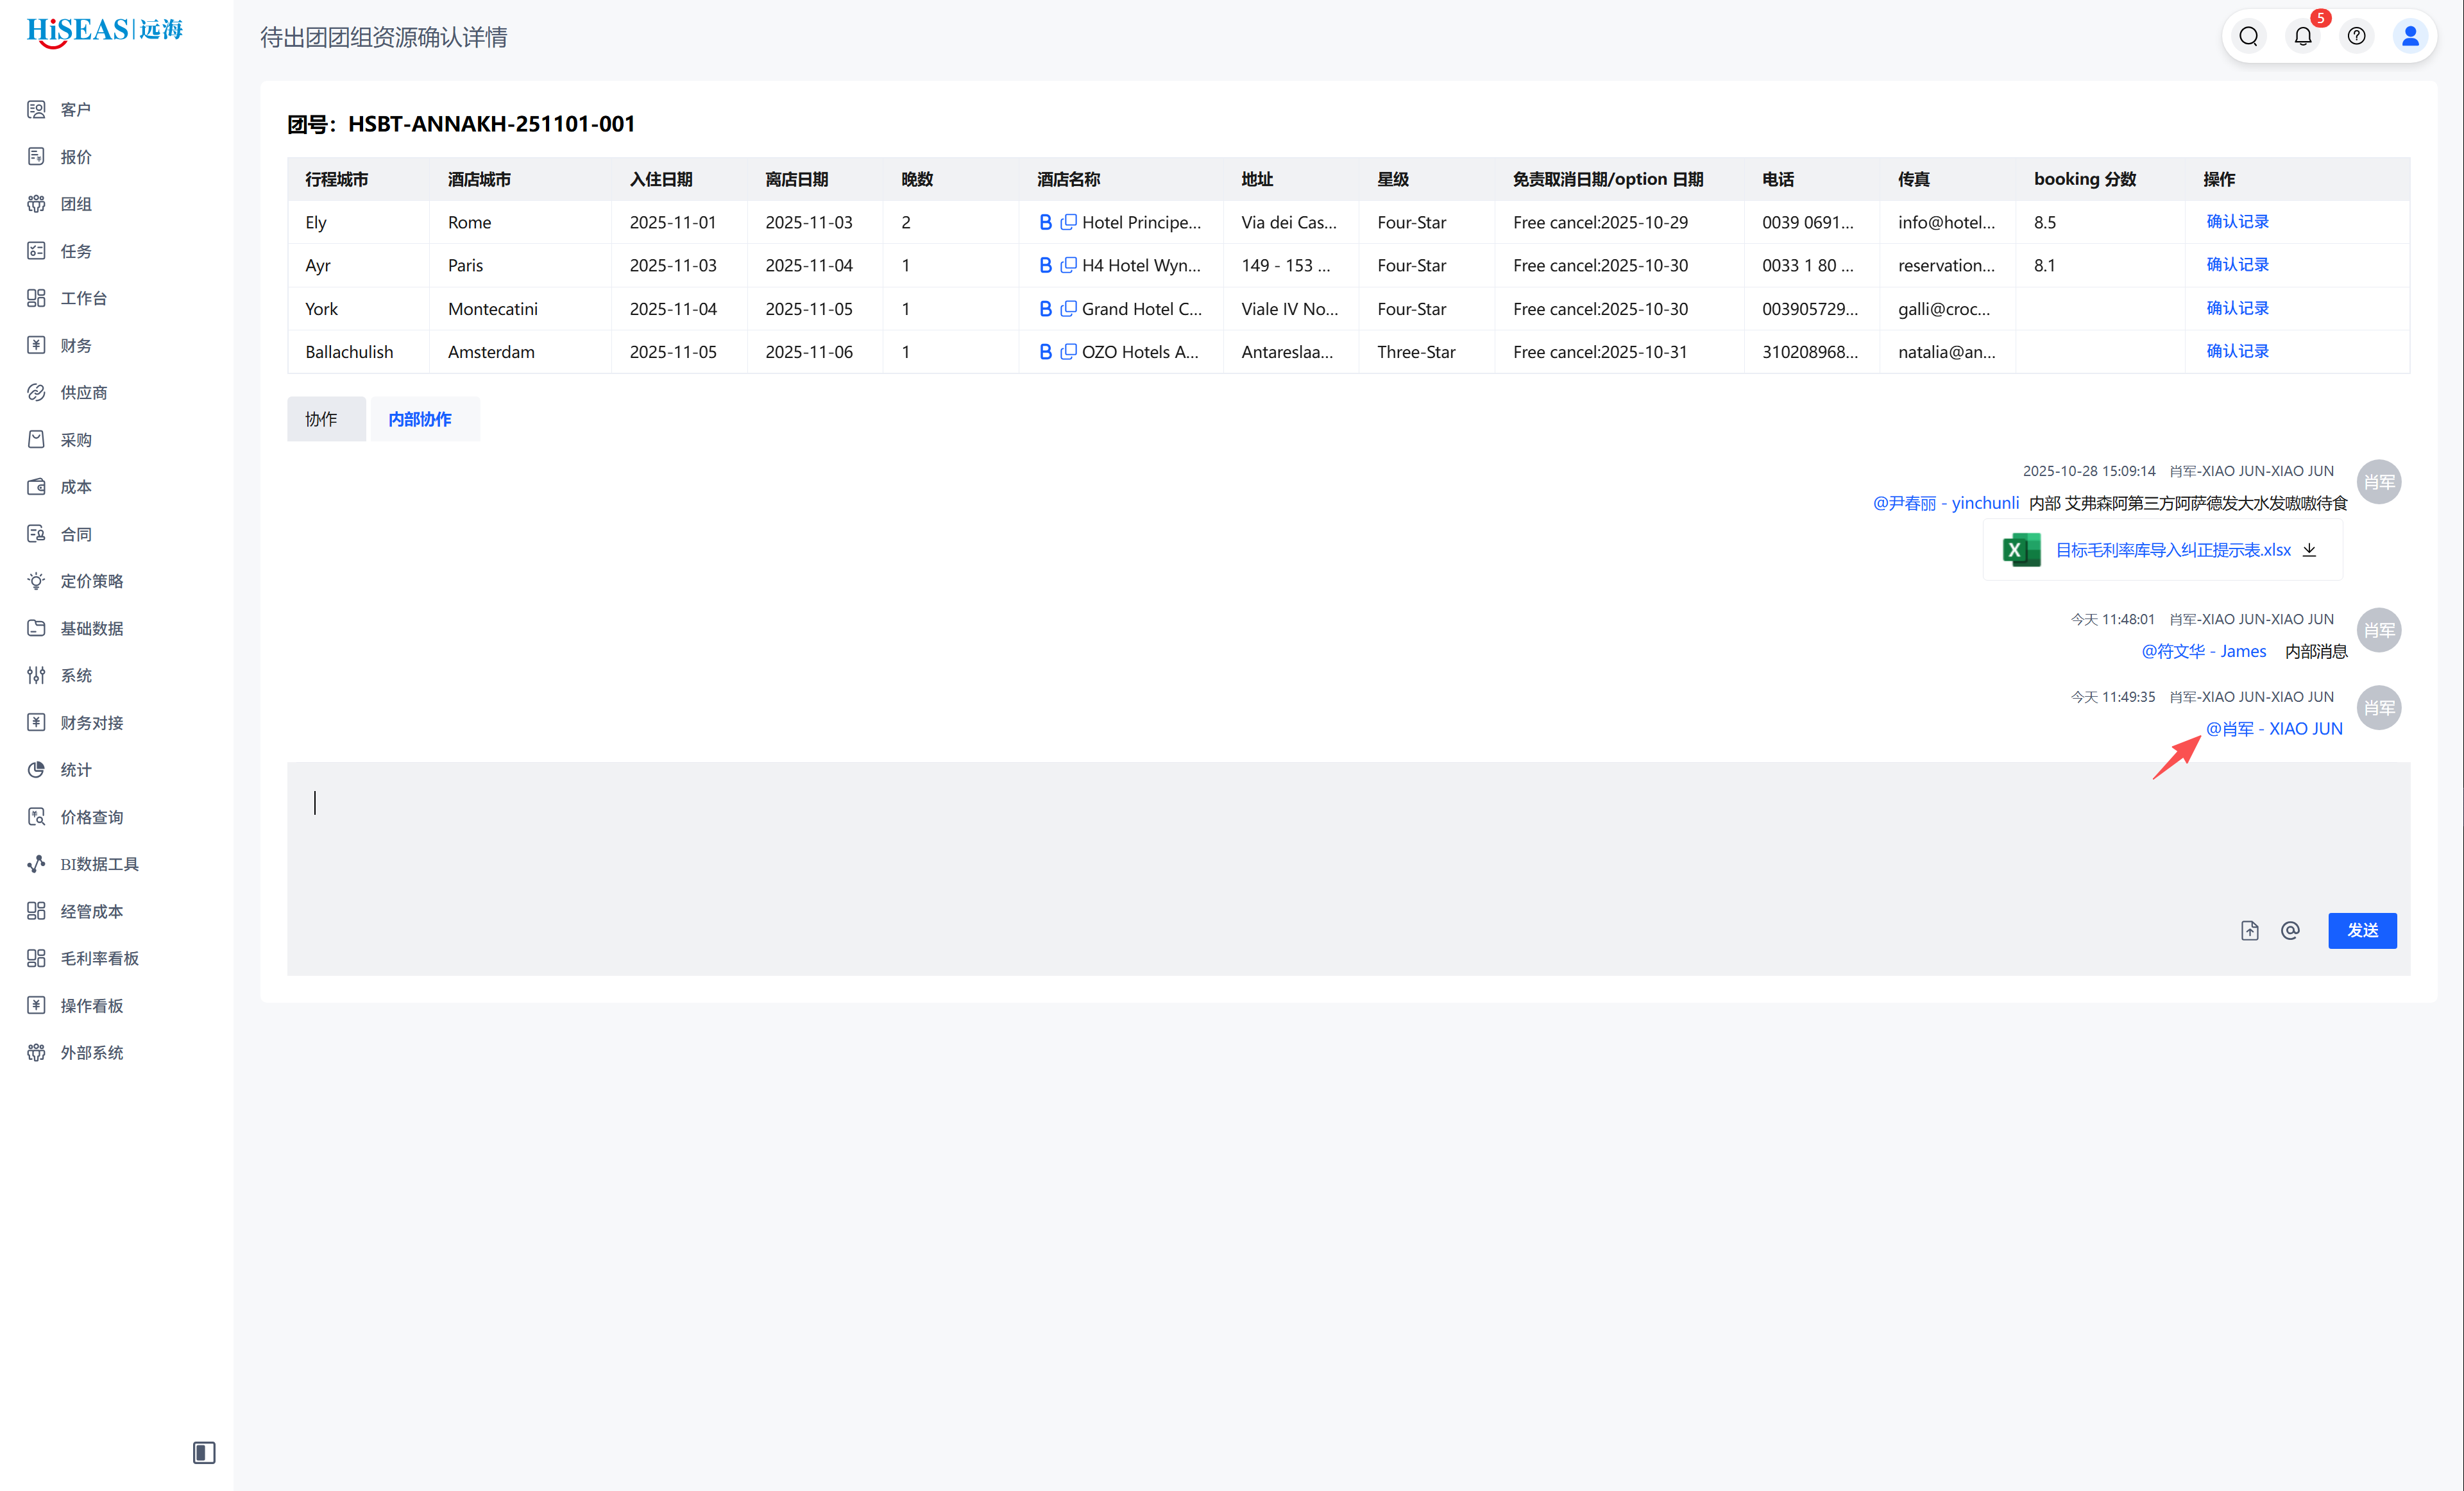The image size is (2464, 1491).
Task: Switch to the 协作 tab
Action: pyautogui.click(x=321, y=419)
